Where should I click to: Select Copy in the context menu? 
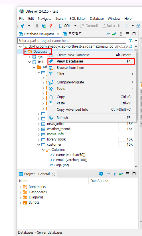pos(92,97)
